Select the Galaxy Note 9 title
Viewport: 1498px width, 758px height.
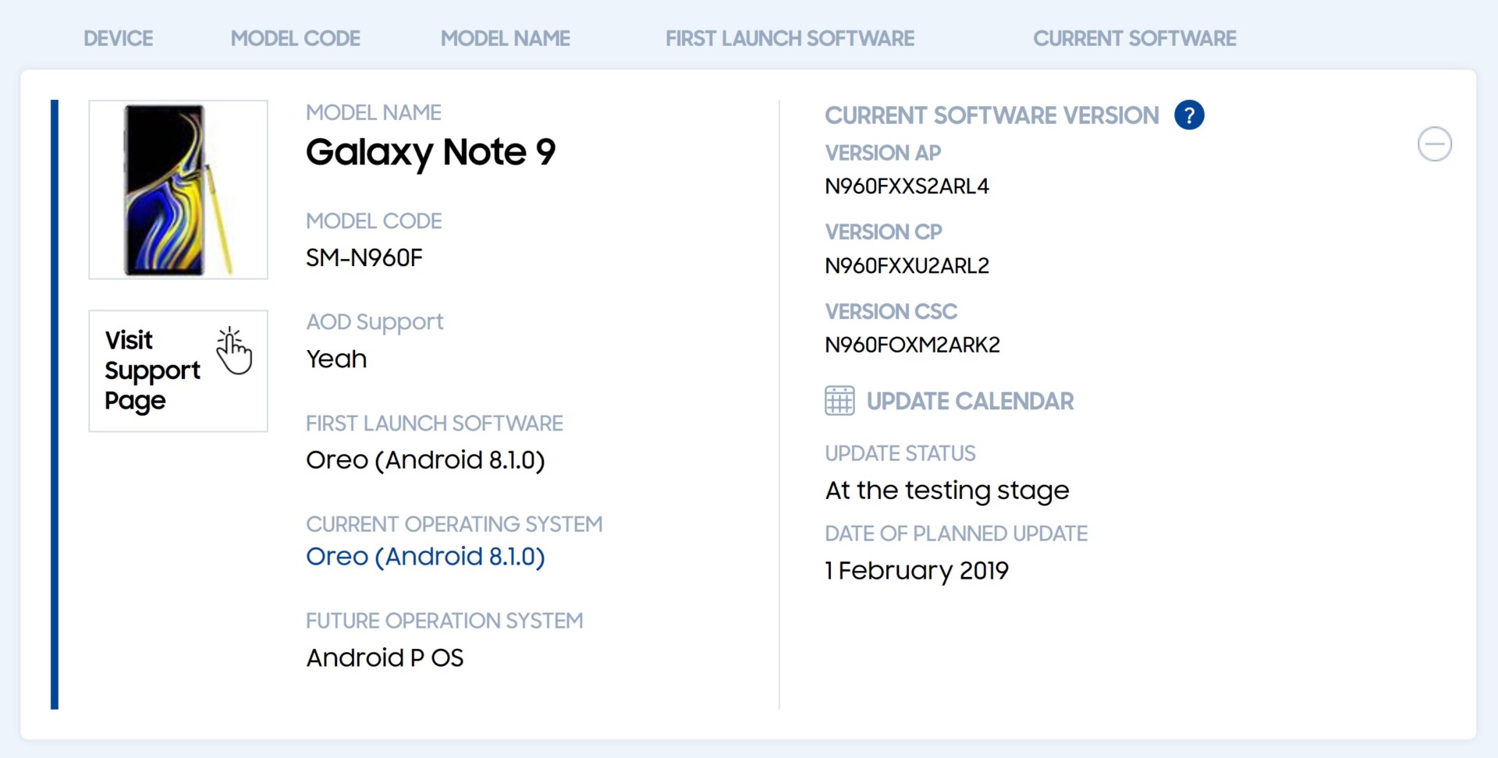431,152
